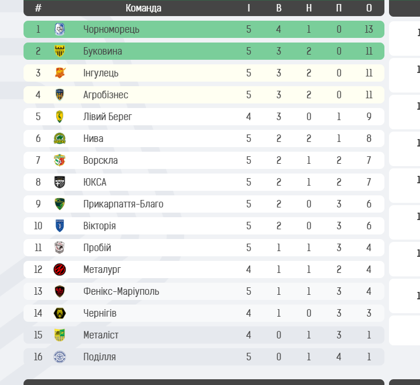Open the Інгулець club emblem
The width and height of the screenshot is (420, 385).
[60, 73]
